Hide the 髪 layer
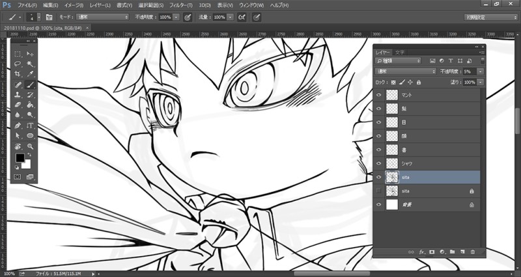The width and height of the screenshot is (521, 277). pyautogui.click(x=378, y=109)
